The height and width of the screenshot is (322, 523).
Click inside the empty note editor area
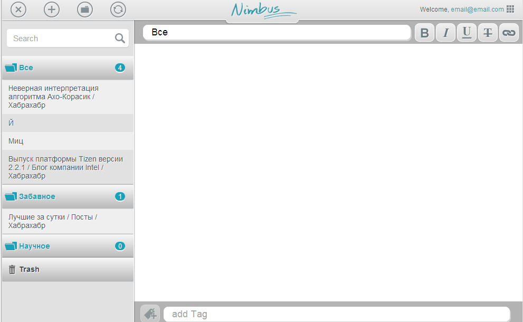(328, 173)
